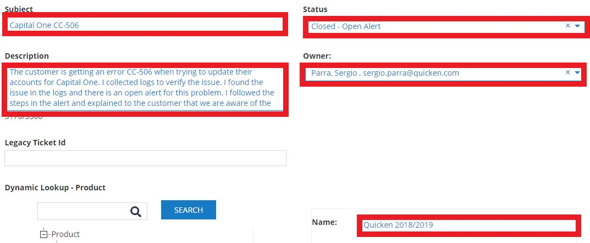The image size is (590, 243).
Task: Click into the Subject field
Action: 145,25
